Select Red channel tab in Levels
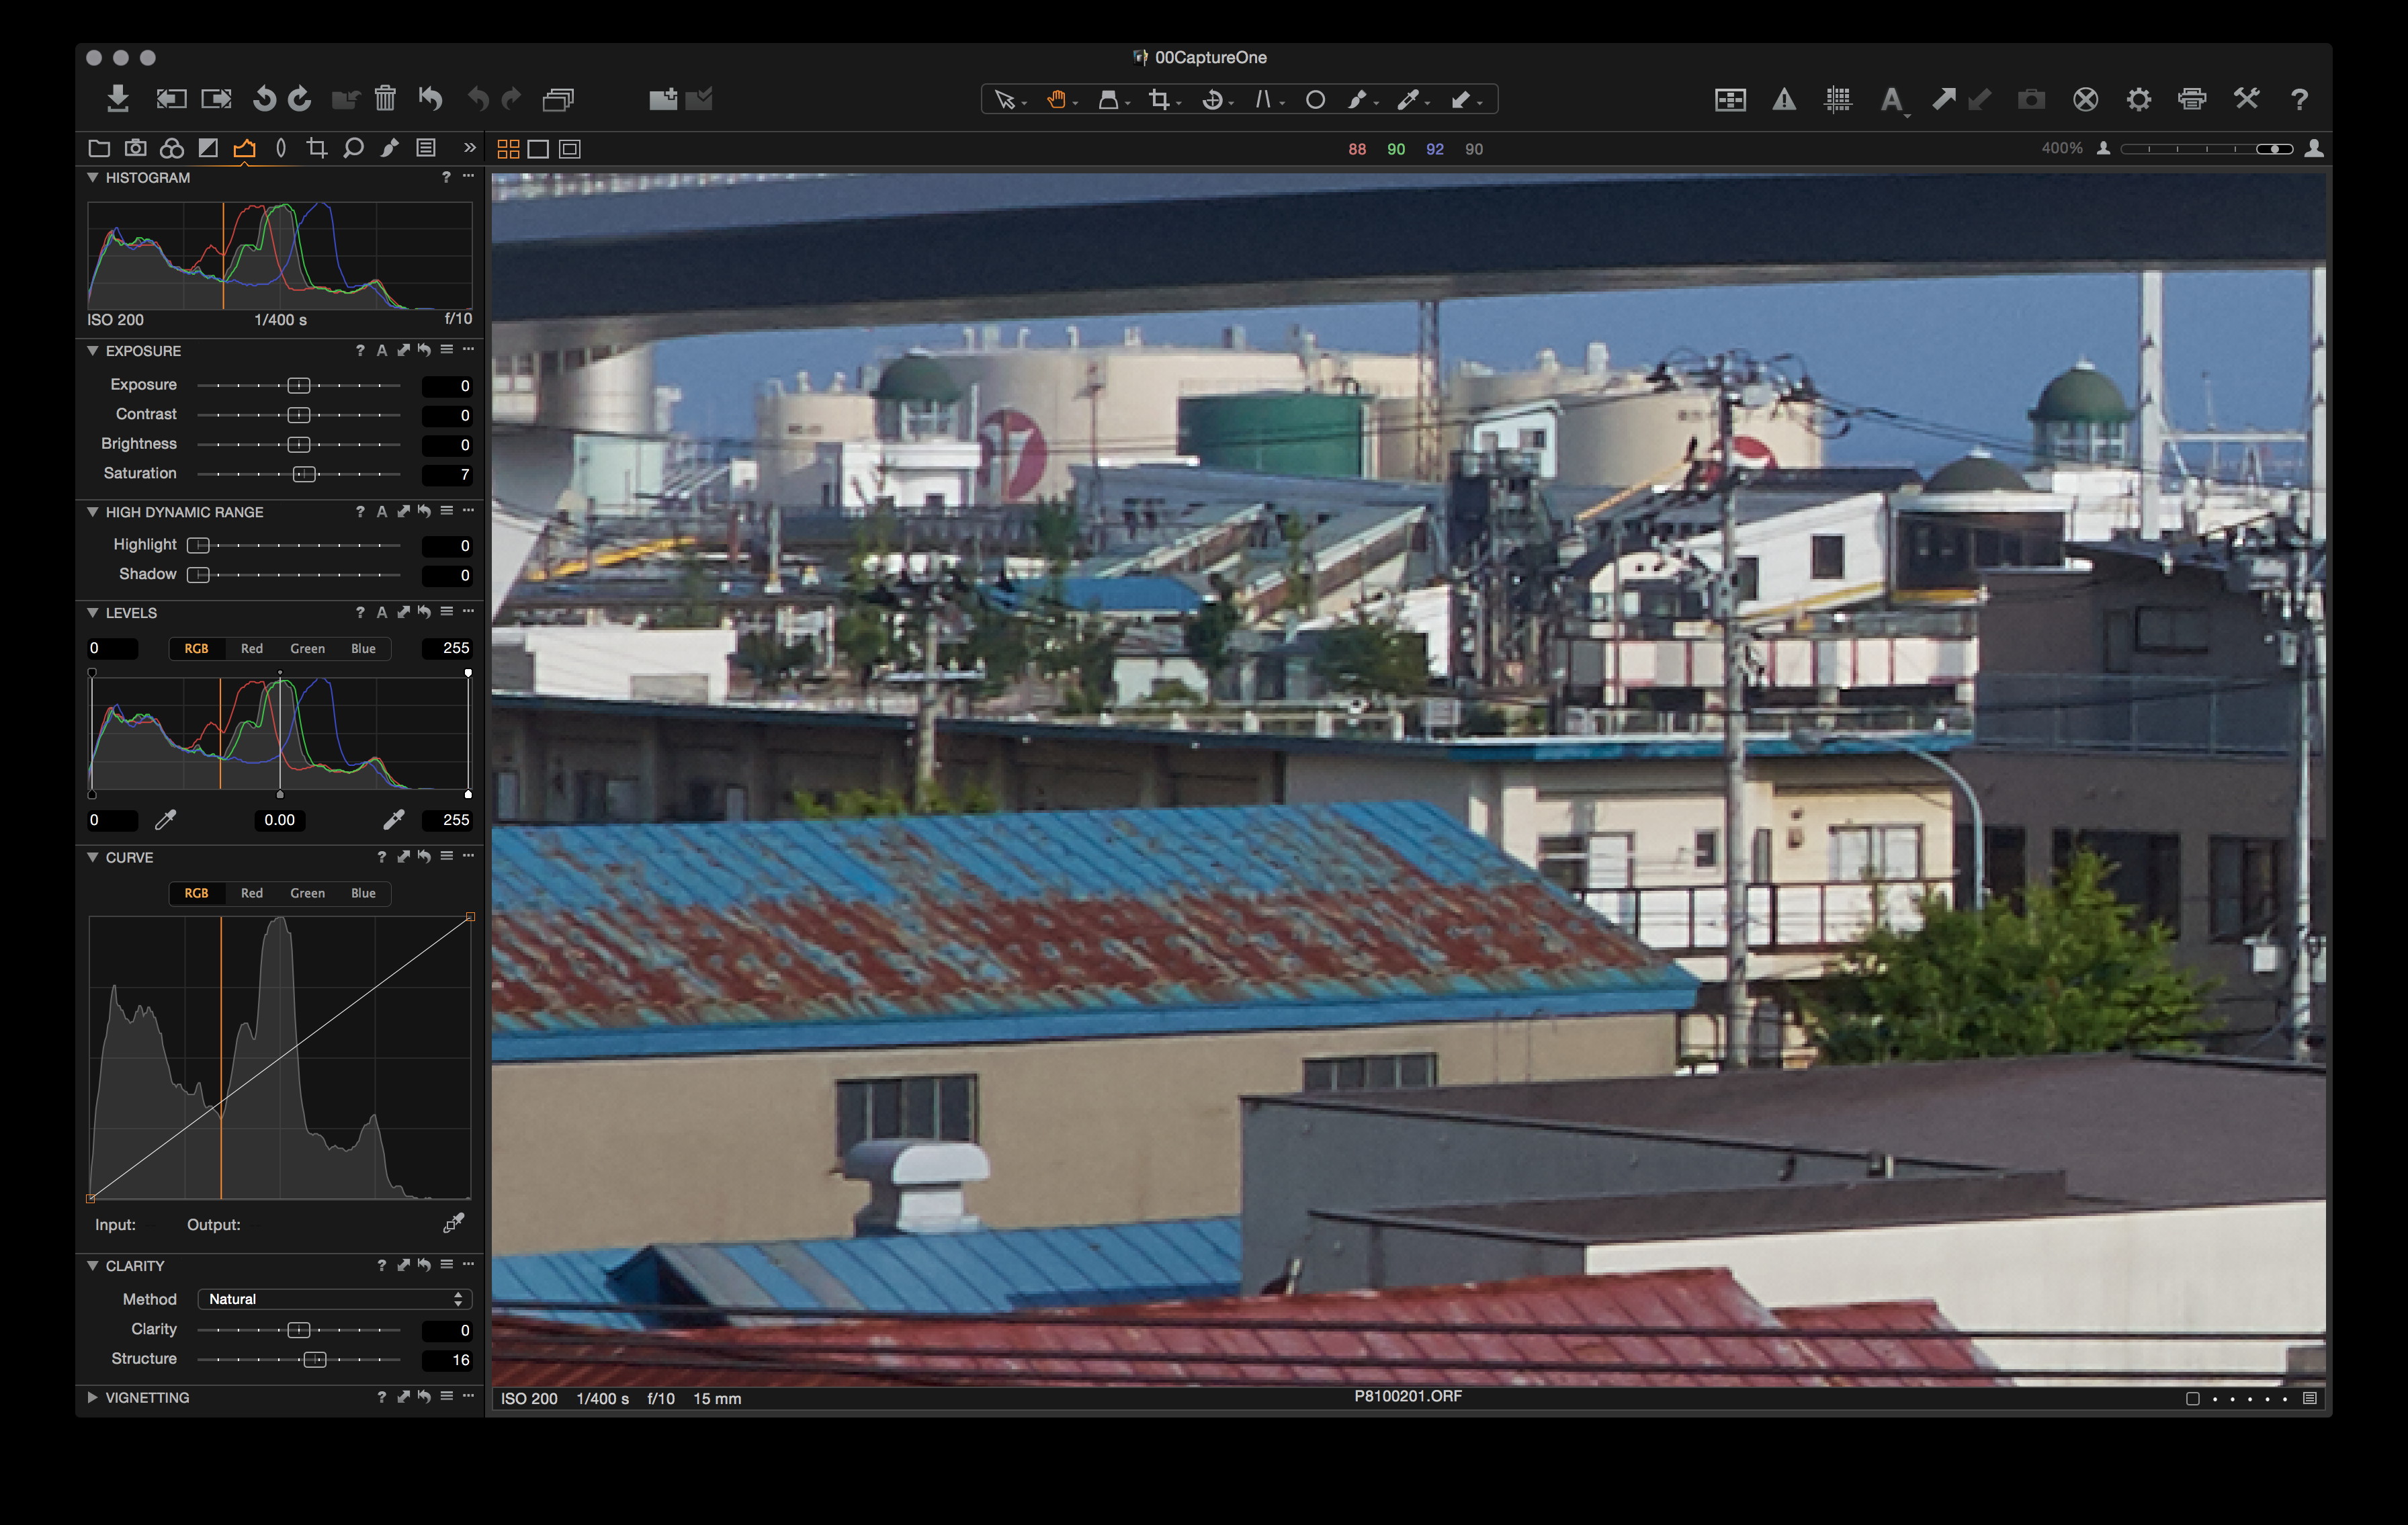 pos(252,648)
